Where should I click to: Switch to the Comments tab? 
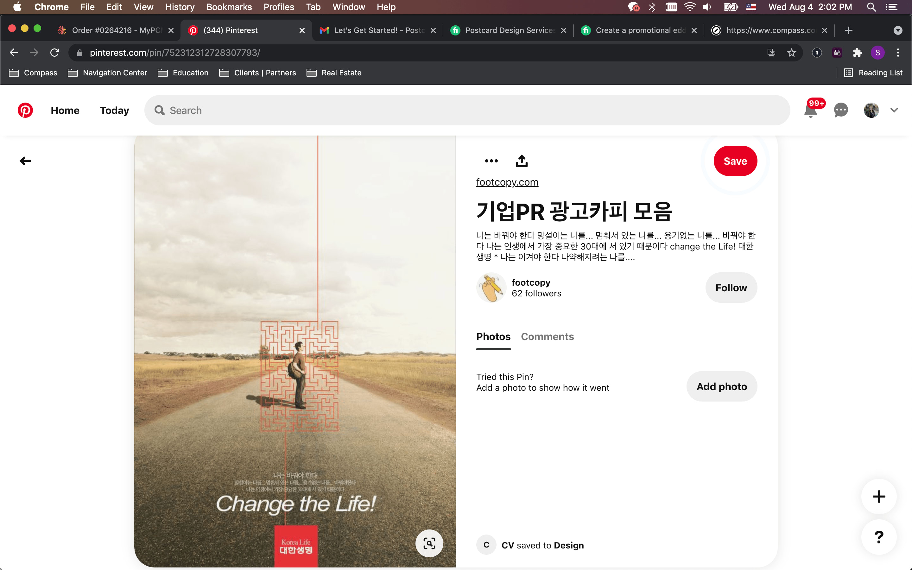coord(547,337)
